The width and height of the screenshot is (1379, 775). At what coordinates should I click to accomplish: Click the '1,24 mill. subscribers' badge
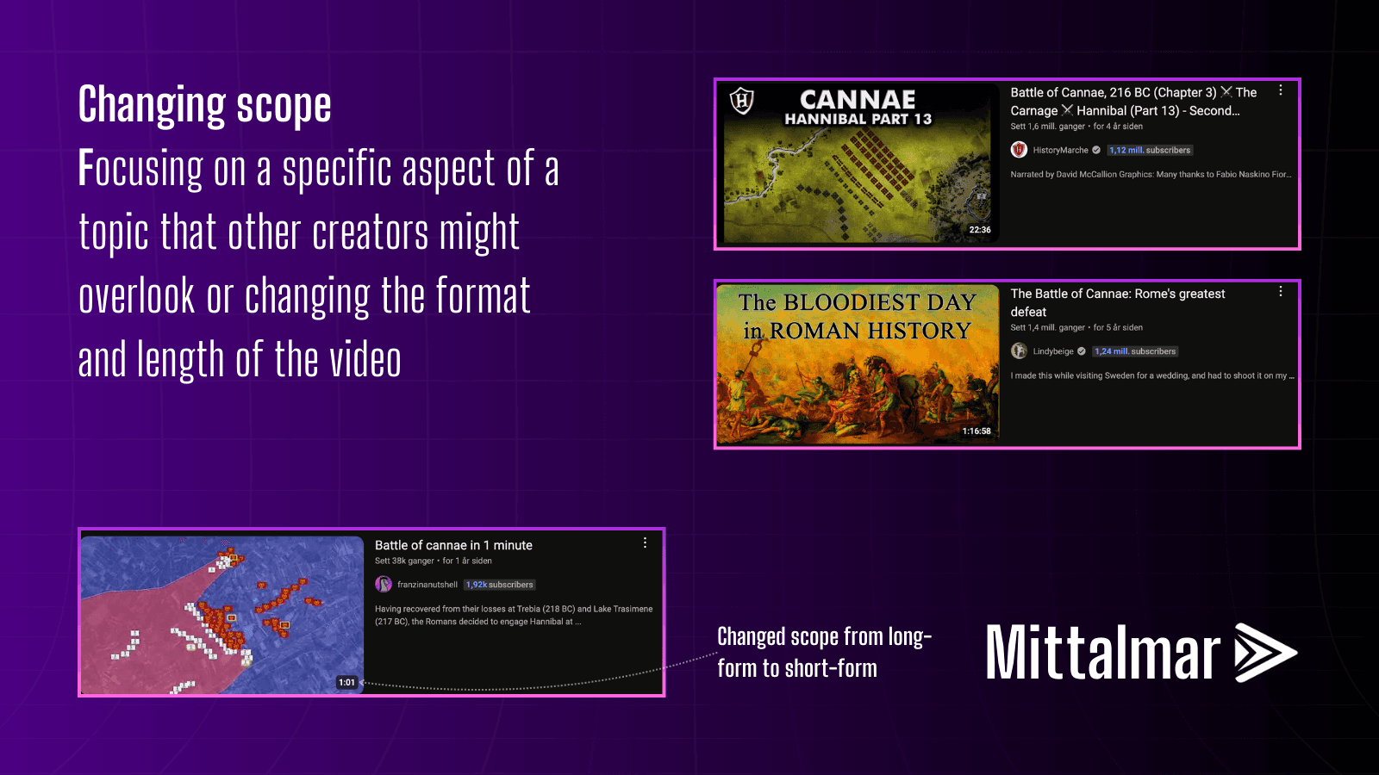(x=1135, y=351)
